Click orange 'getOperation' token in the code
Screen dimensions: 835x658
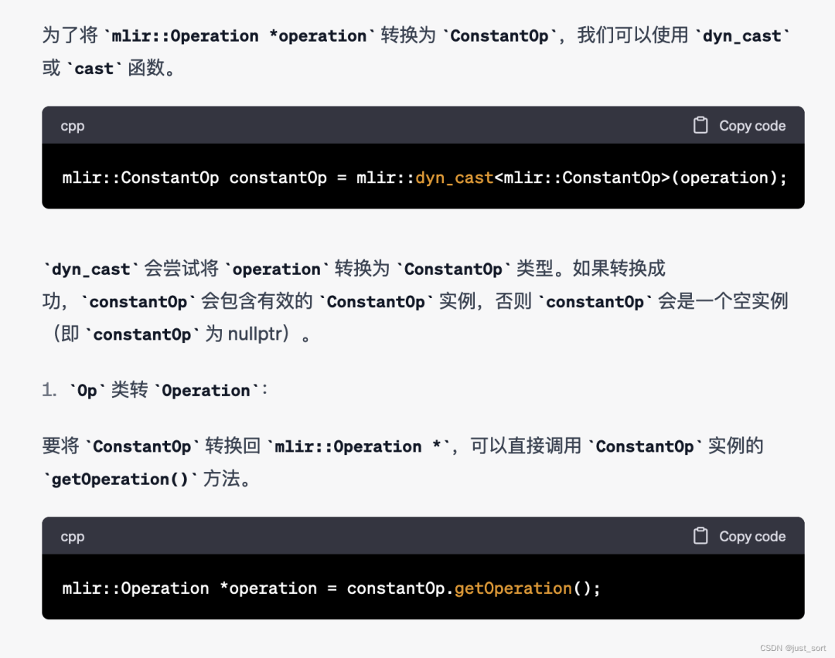[513, 588]
